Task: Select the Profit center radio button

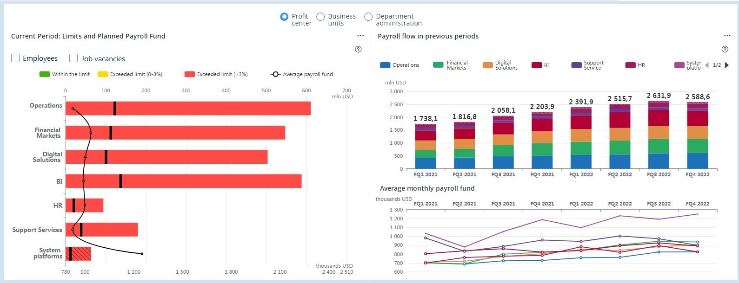Action: click(284, 17)
